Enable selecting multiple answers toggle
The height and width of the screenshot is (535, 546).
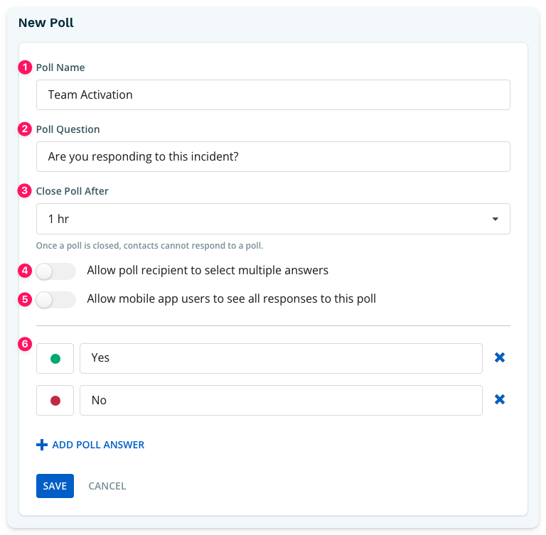[55, 271]
